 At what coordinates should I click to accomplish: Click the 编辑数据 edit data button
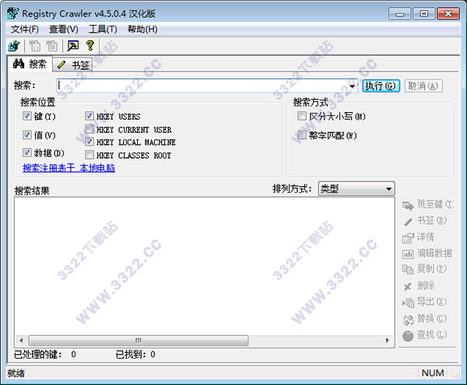pyautogui.click(x=427, y=254)
